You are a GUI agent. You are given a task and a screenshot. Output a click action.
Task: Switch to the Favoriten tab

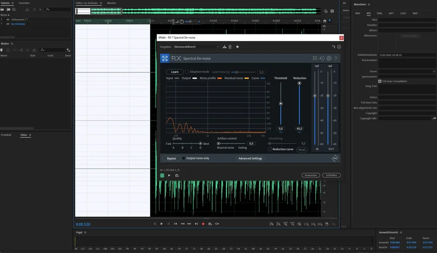point(24,3)
